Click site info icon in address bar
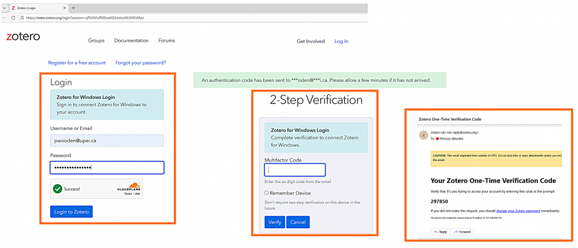The height and width of the screenshot is (248, 578). [x=22, y=18]
